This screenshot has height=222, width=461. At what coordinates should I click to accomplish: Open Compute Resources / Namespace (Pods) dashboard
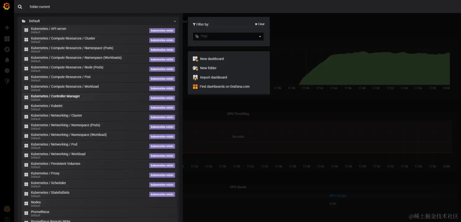tap(99, 49)
